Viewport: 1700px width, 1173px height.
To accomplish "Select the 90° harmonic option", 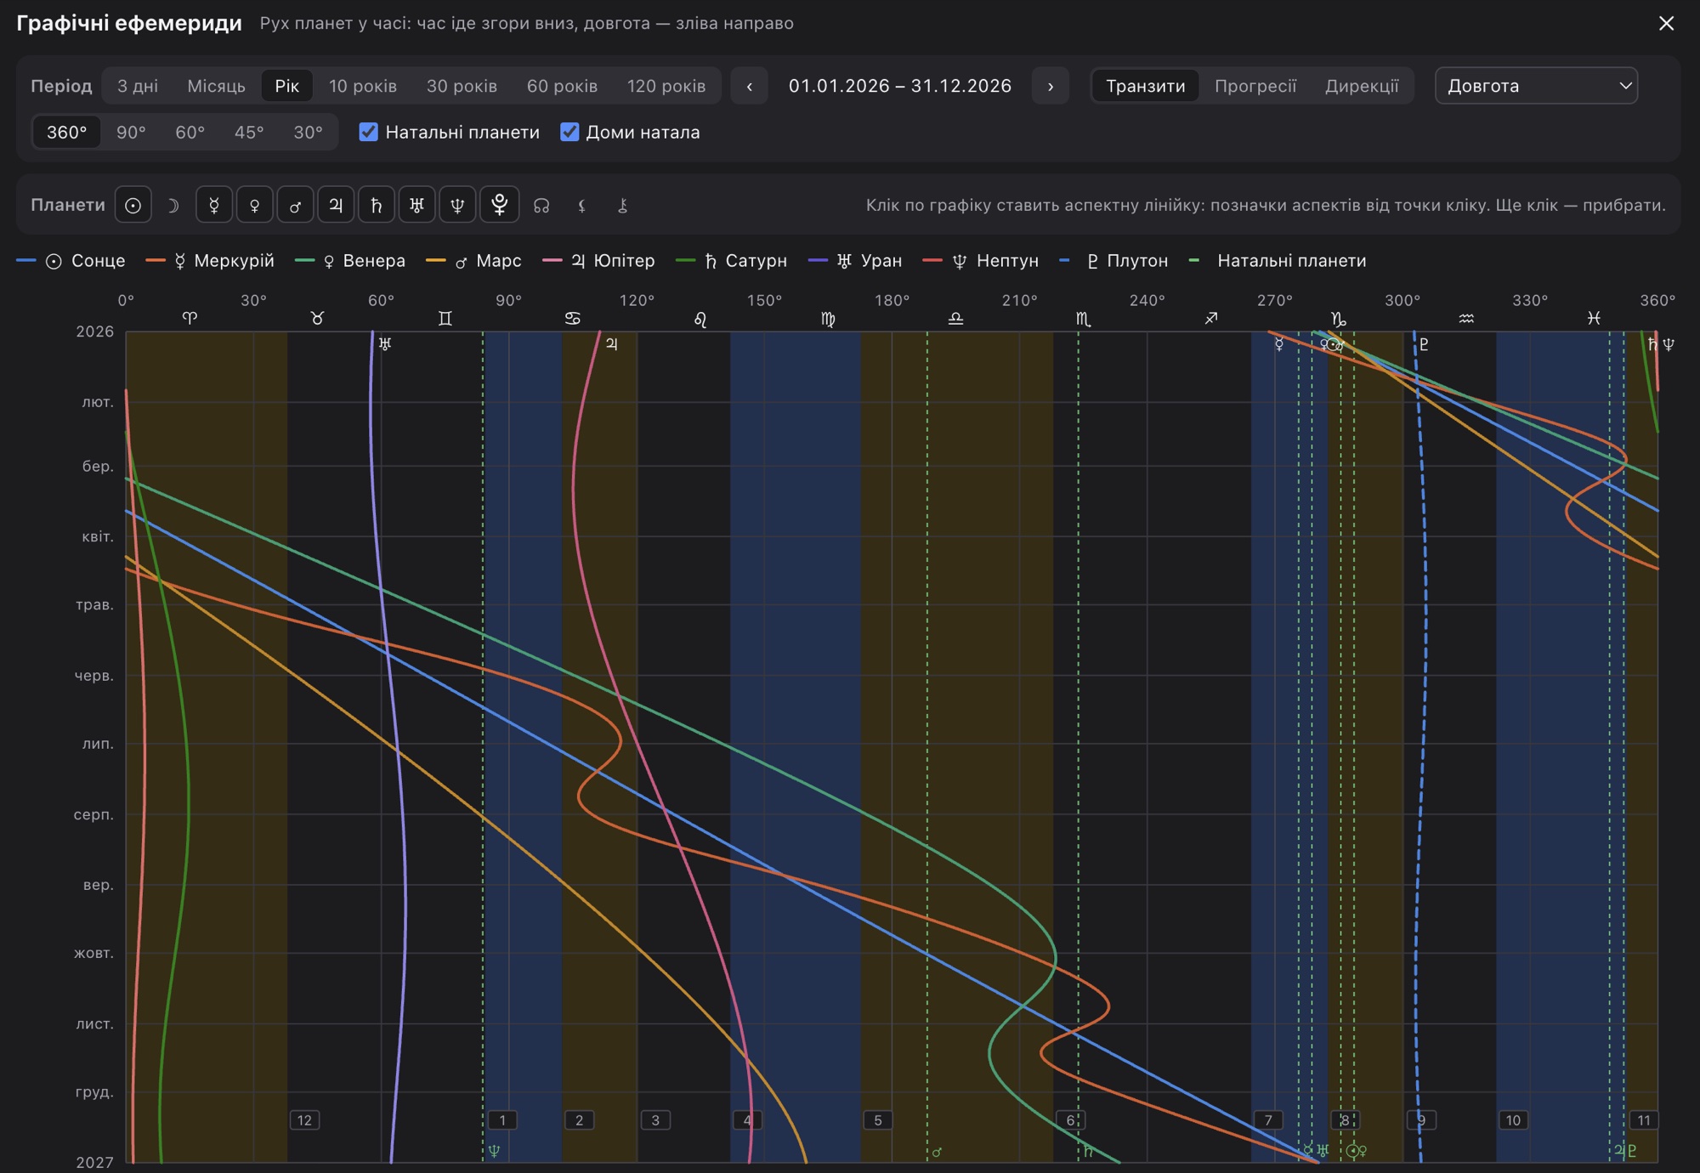I will tap(131, 133).
